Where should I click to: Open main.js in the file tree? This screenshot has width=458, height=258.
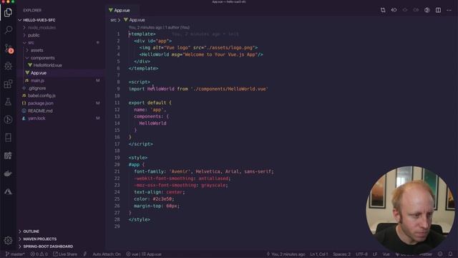pyautogui.click(x=37, y=80)
